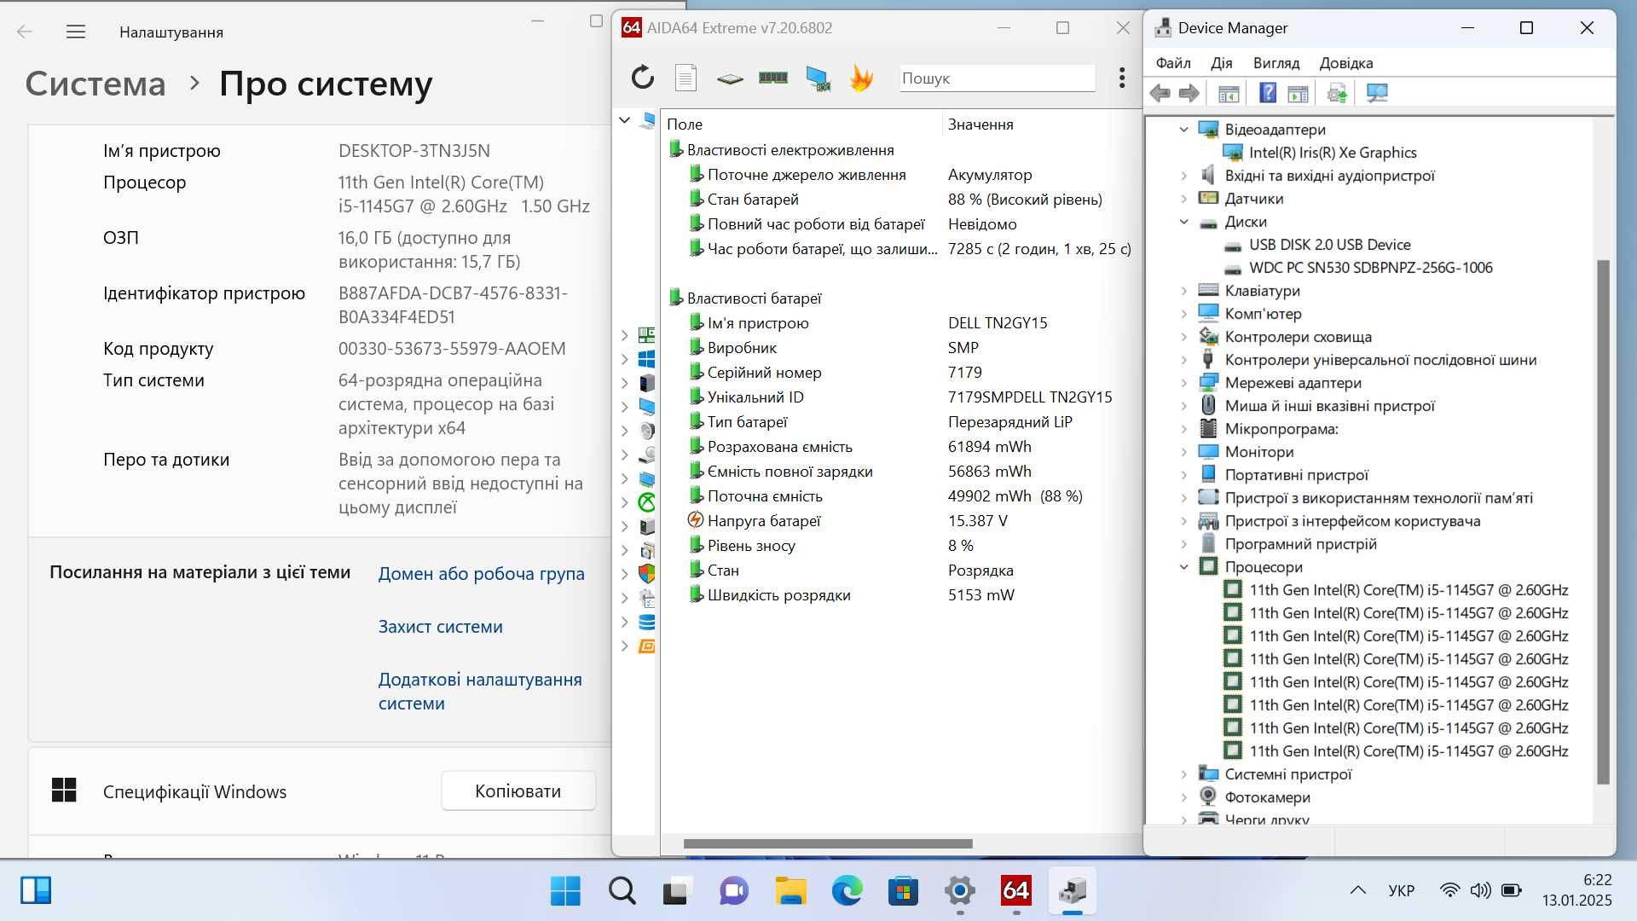The height and width of the screenshot is (921, 1637).
Task: Click update driver icon in Device Manager toolbar
Action: click(1337, 93)
